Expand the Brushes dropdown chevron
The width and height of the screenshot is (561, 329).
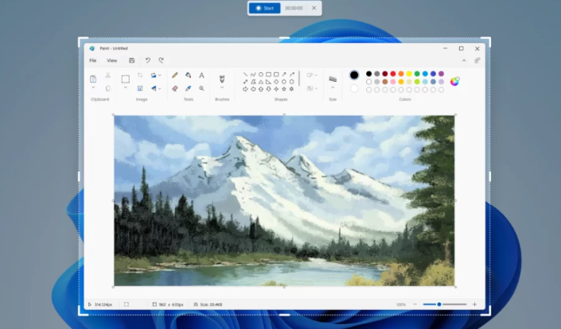pos(222,87)
